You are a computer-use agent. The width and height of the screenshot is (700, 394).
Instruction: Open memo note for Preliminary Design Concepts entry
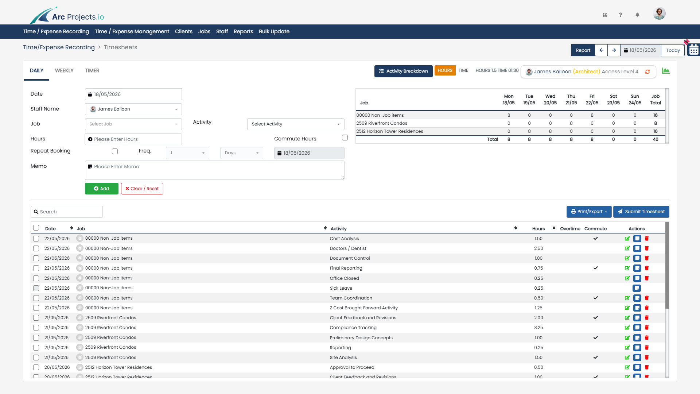(637, 338)
